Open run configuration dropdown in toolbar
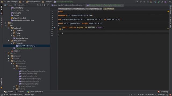 (137, 2)
